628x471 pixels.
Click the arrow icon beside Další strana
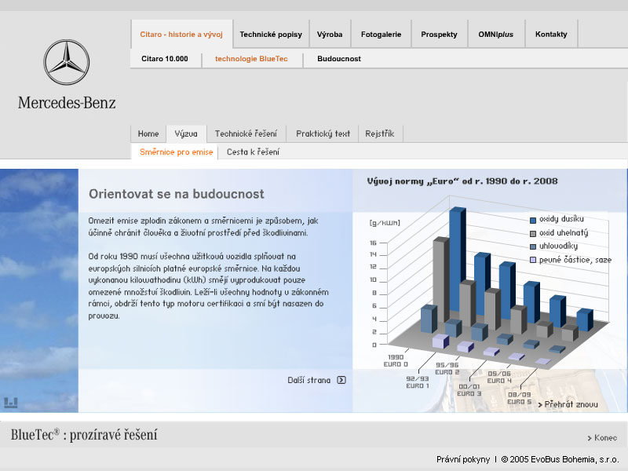pos(341,380)
